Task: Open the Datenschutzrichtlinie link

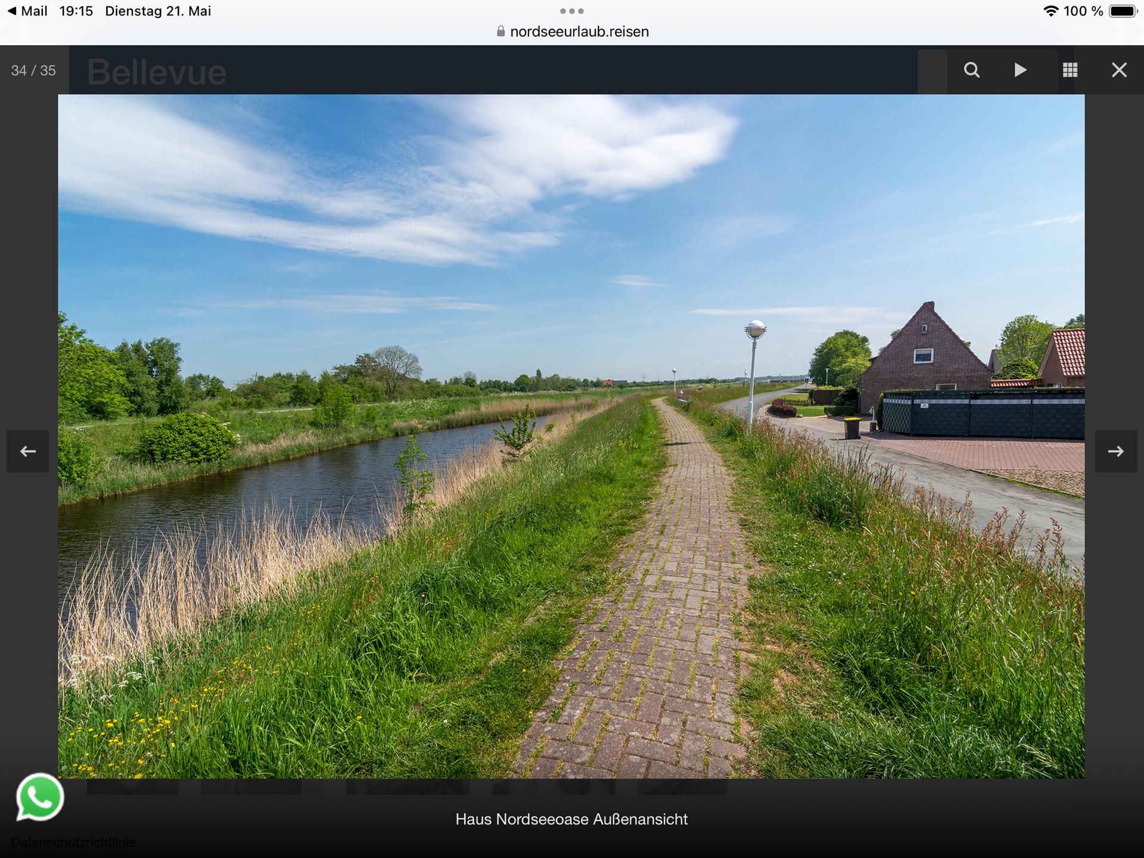Action: [x=73, y=843]
